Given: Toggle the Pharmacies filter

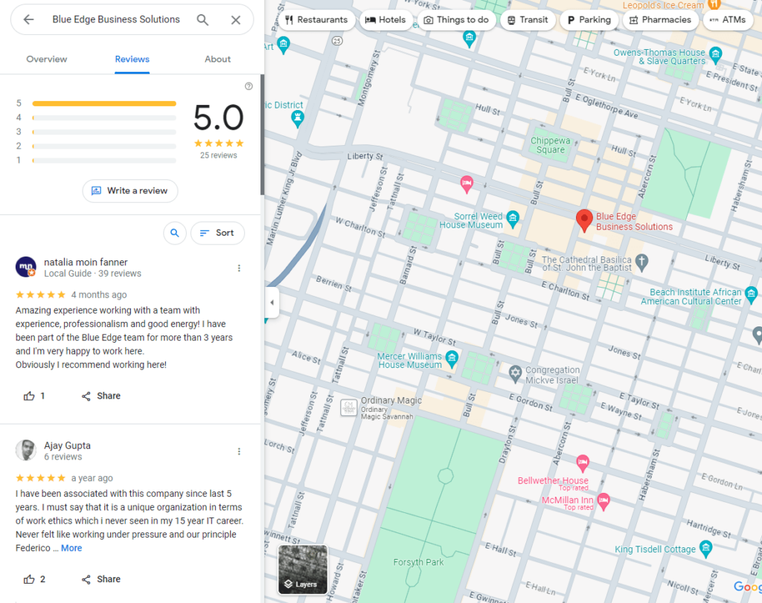Looking at the screenshot, I should click(x=634, y=20).
